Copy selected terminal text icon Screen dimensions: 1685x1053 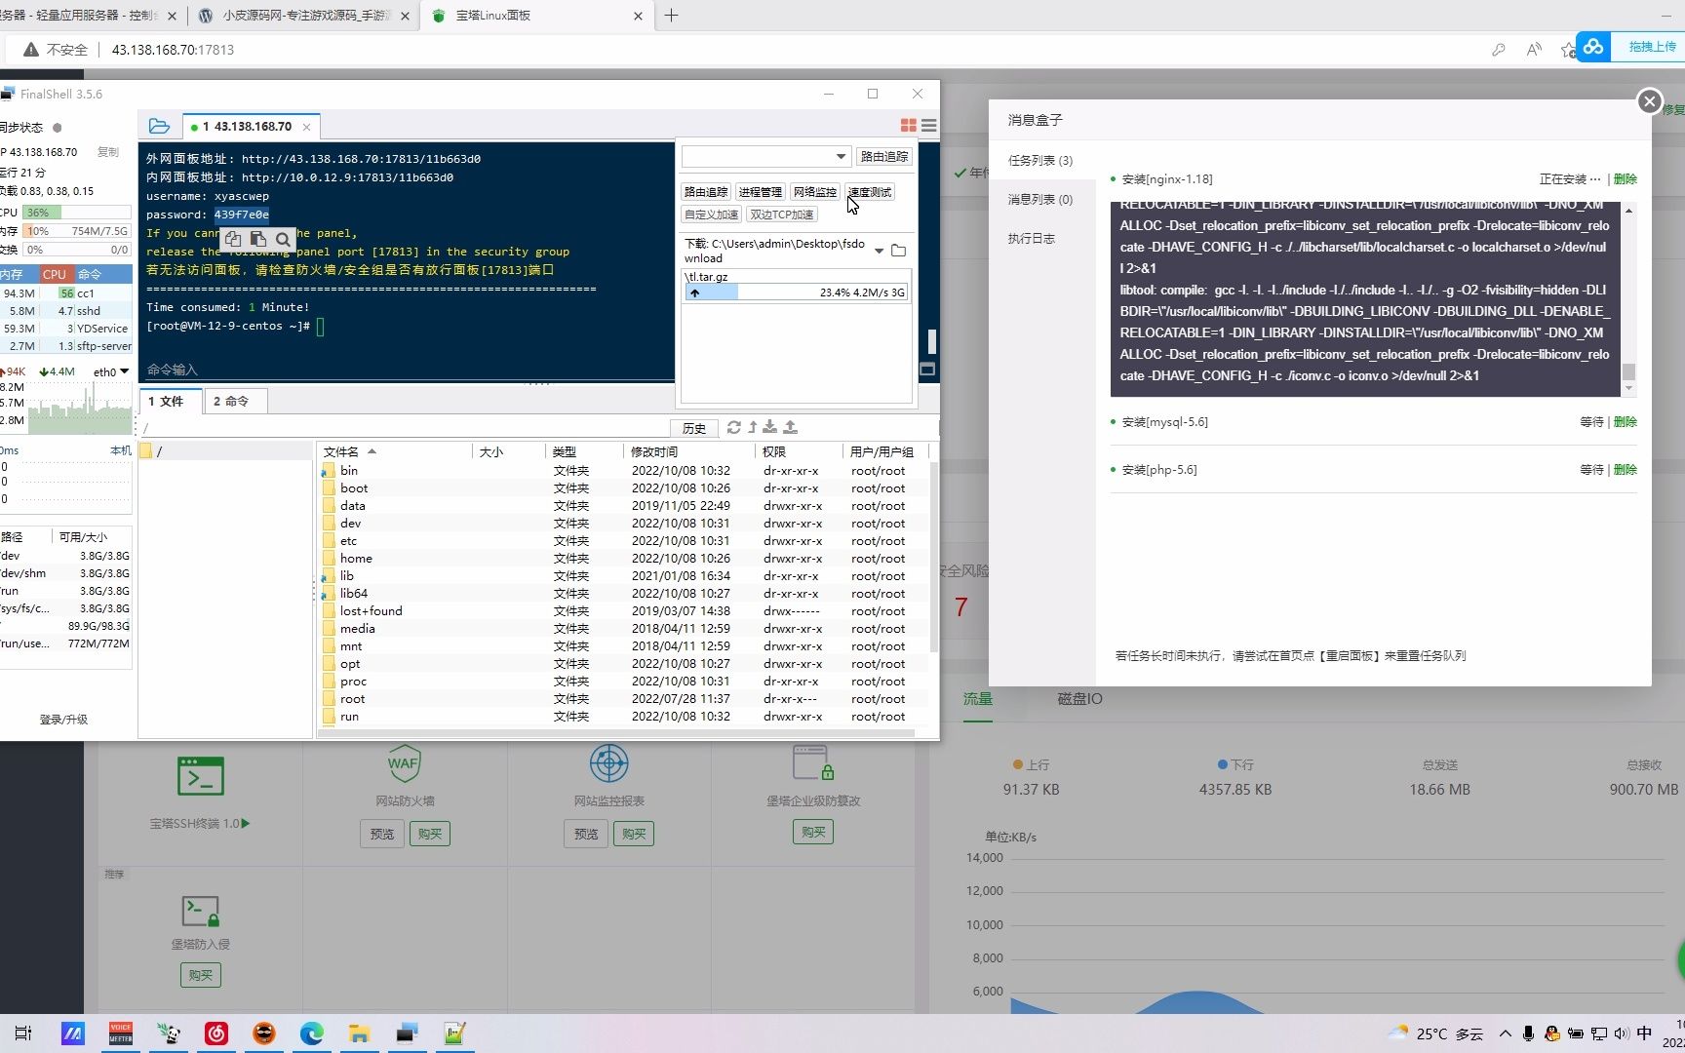(233, 239)
